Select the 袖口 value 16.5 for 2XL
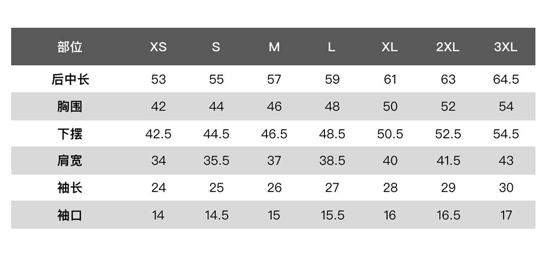 pos(448,215)
